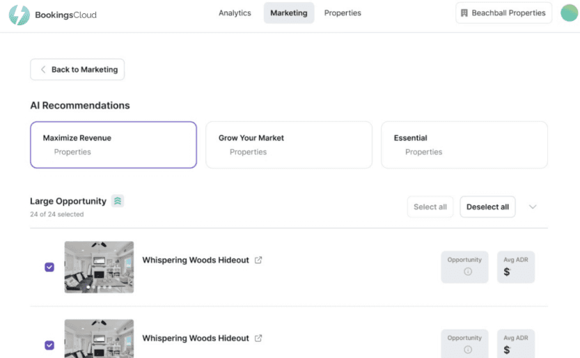
Task: Select the Marketing tab
Action: 288,13
